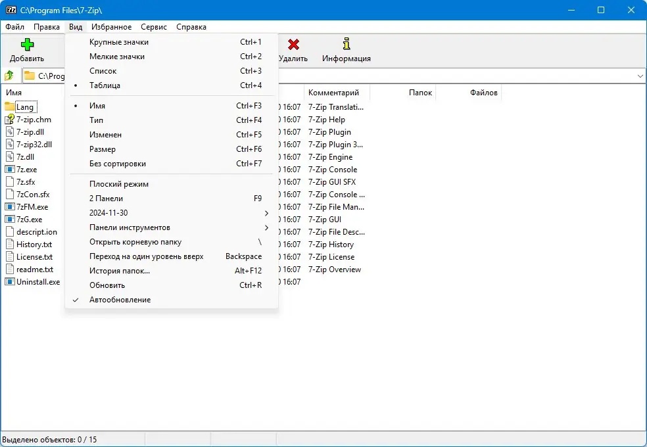The image size is (647, 447).
Task: Select the 7z.exe application icon
Action: pos(9,169)
